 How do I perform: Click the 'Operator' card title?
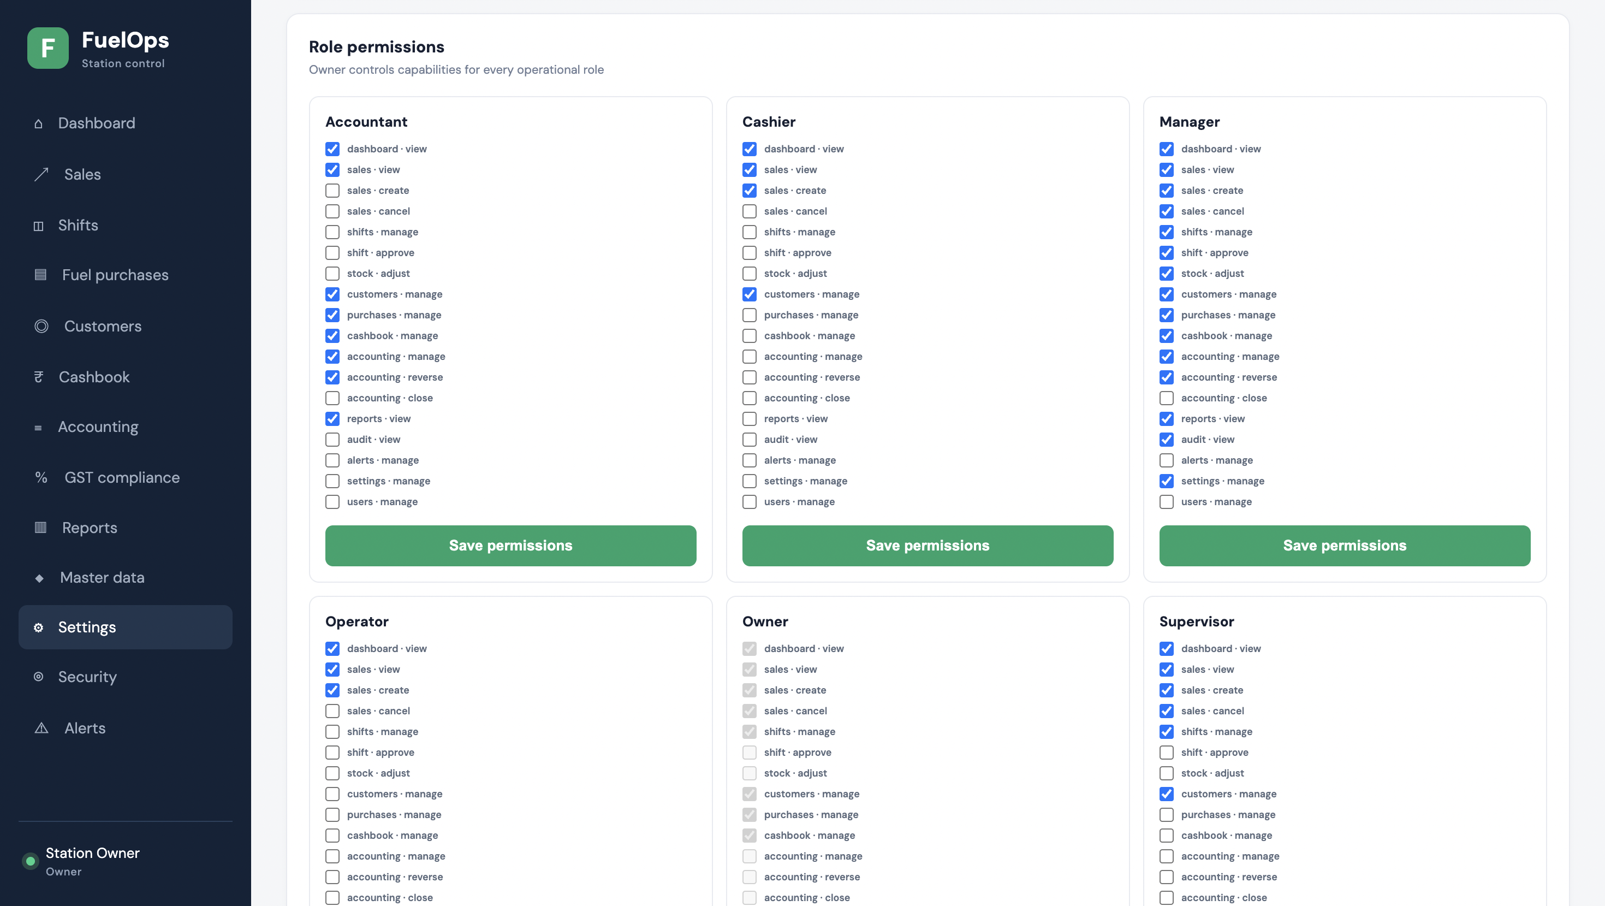[357, 622]
